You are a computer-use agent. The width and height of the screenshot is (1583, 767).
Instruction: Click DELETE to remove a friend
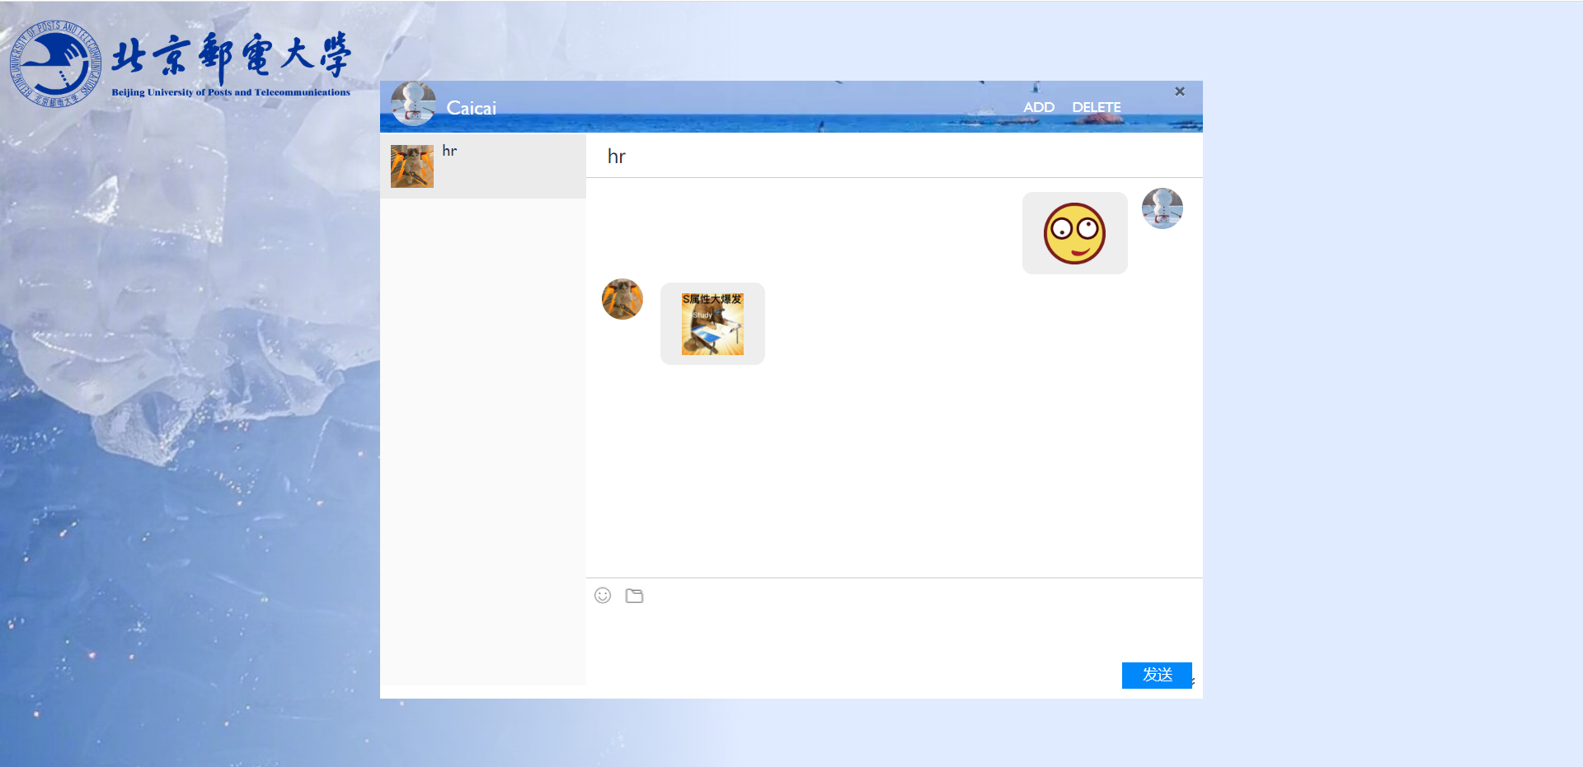point(1096,107)
